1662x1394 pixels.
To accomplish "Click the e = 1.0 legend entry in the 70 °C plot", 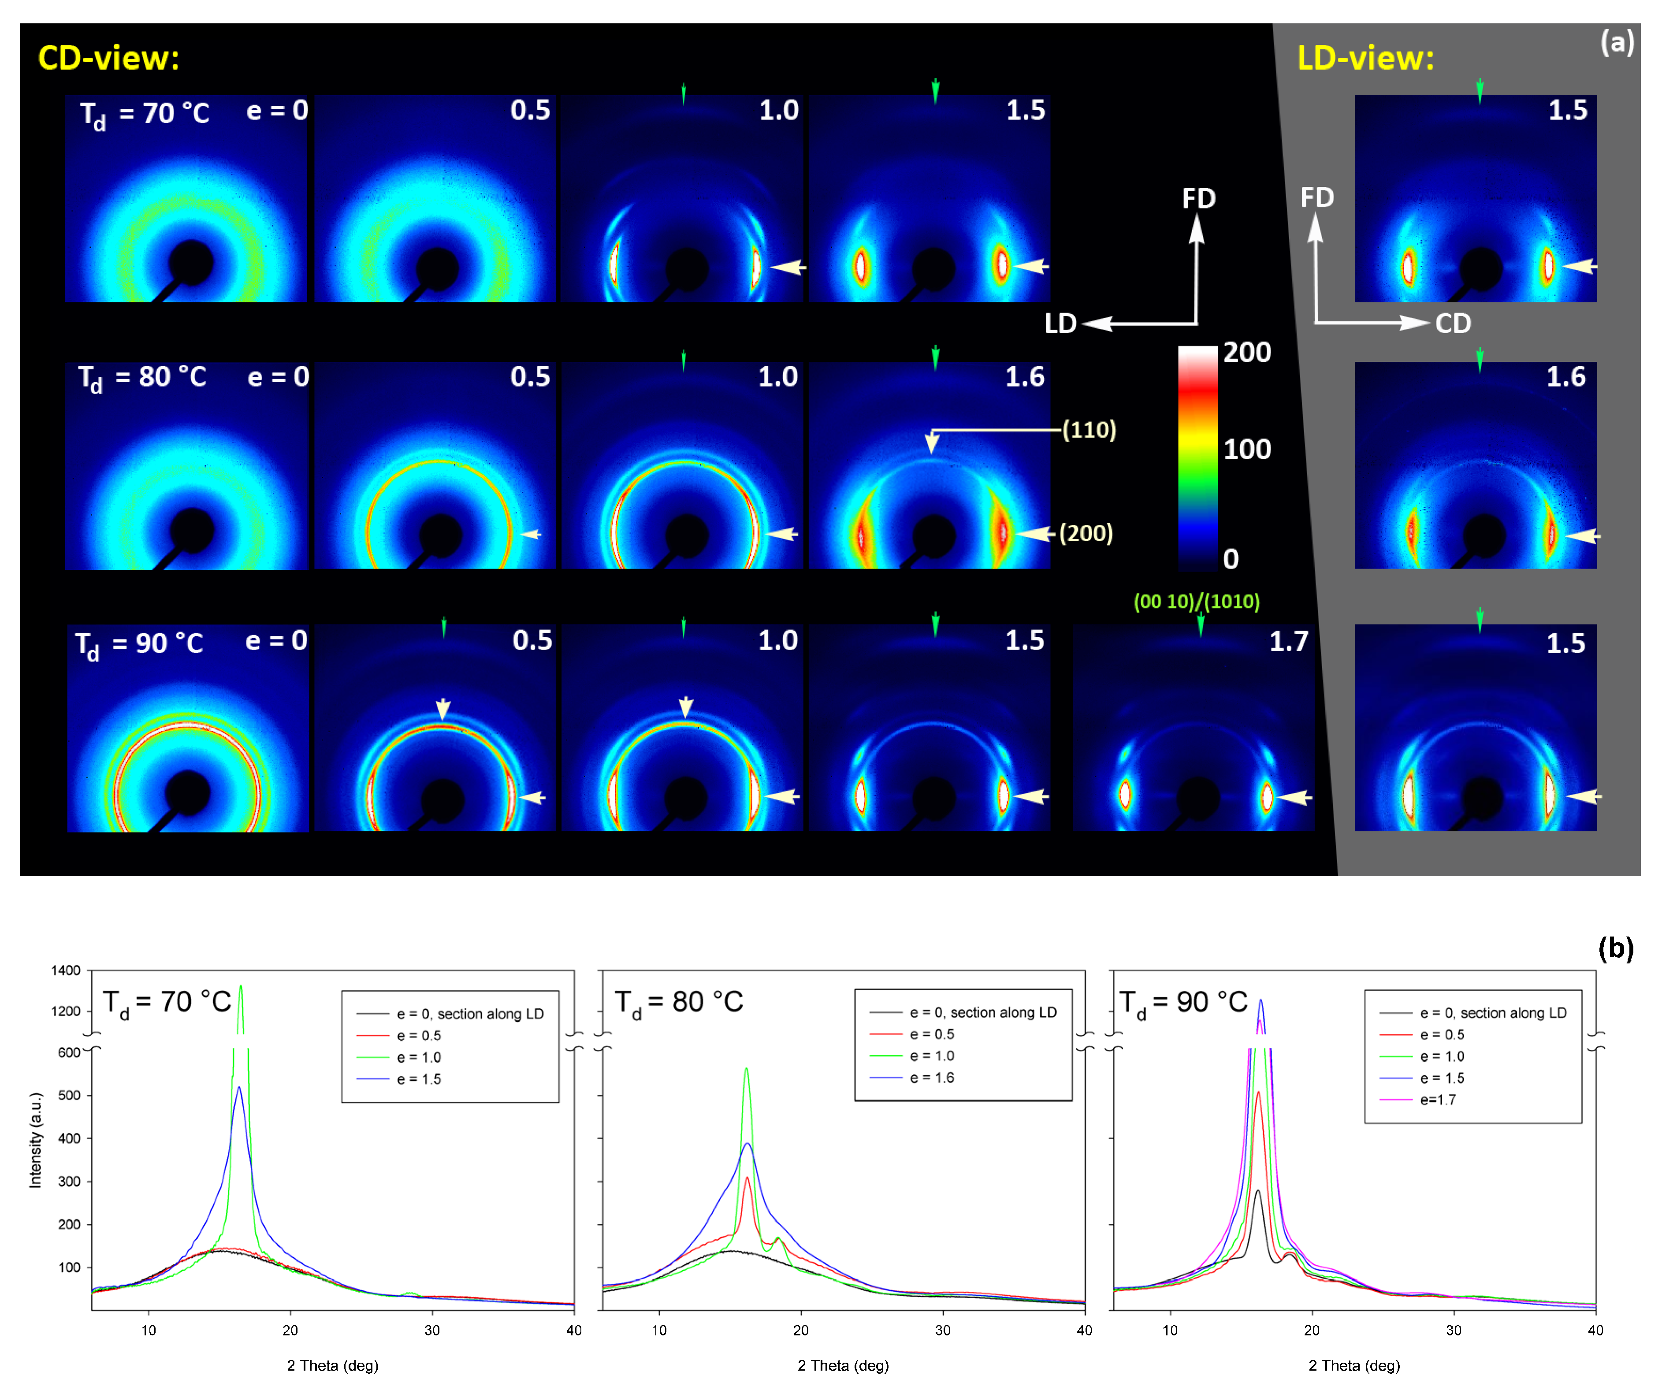I will coord(420,1058).
